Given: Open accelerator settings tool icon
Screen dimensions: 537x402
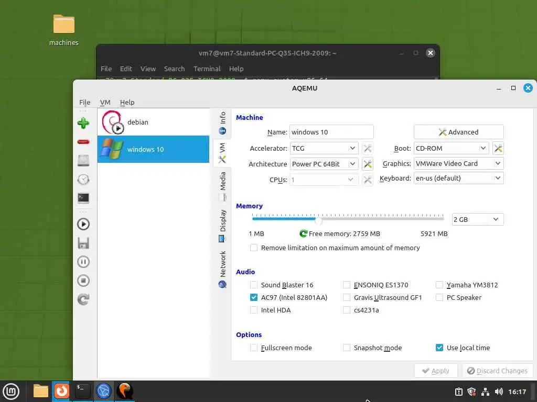Looking at the screenshot, I should 368,148.
